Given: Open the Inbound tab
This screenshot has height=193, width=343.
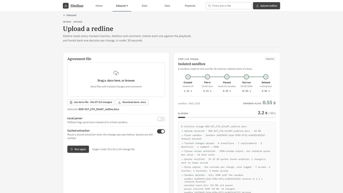Looking at the screenshot, I should click(x=122, y=6).
